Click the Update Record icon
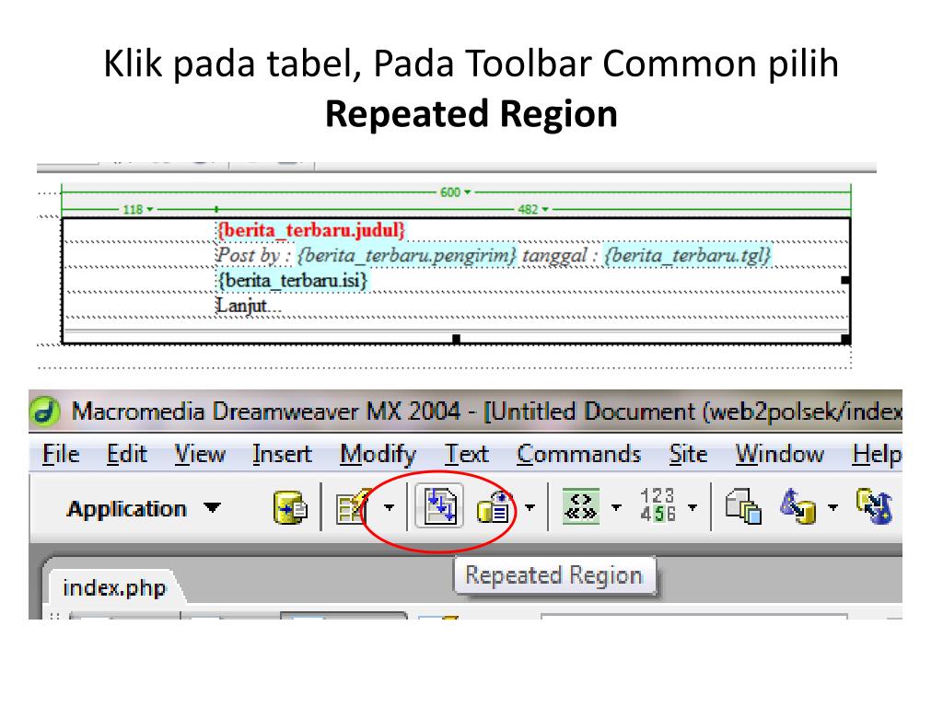Screen dimensions: 943x707 pyautogui.click(x=875, y=507)
